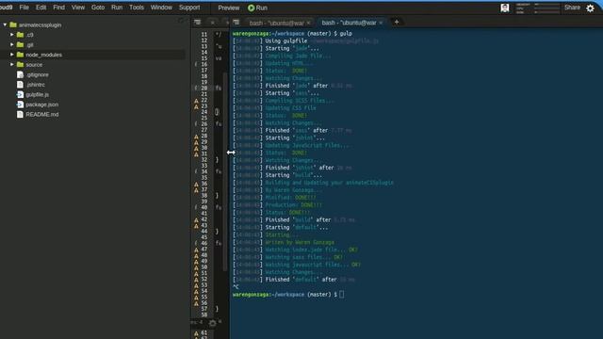Toggle code fold at line 34
The width and height of the screenshot is (603, 339).
pos(196,171)
